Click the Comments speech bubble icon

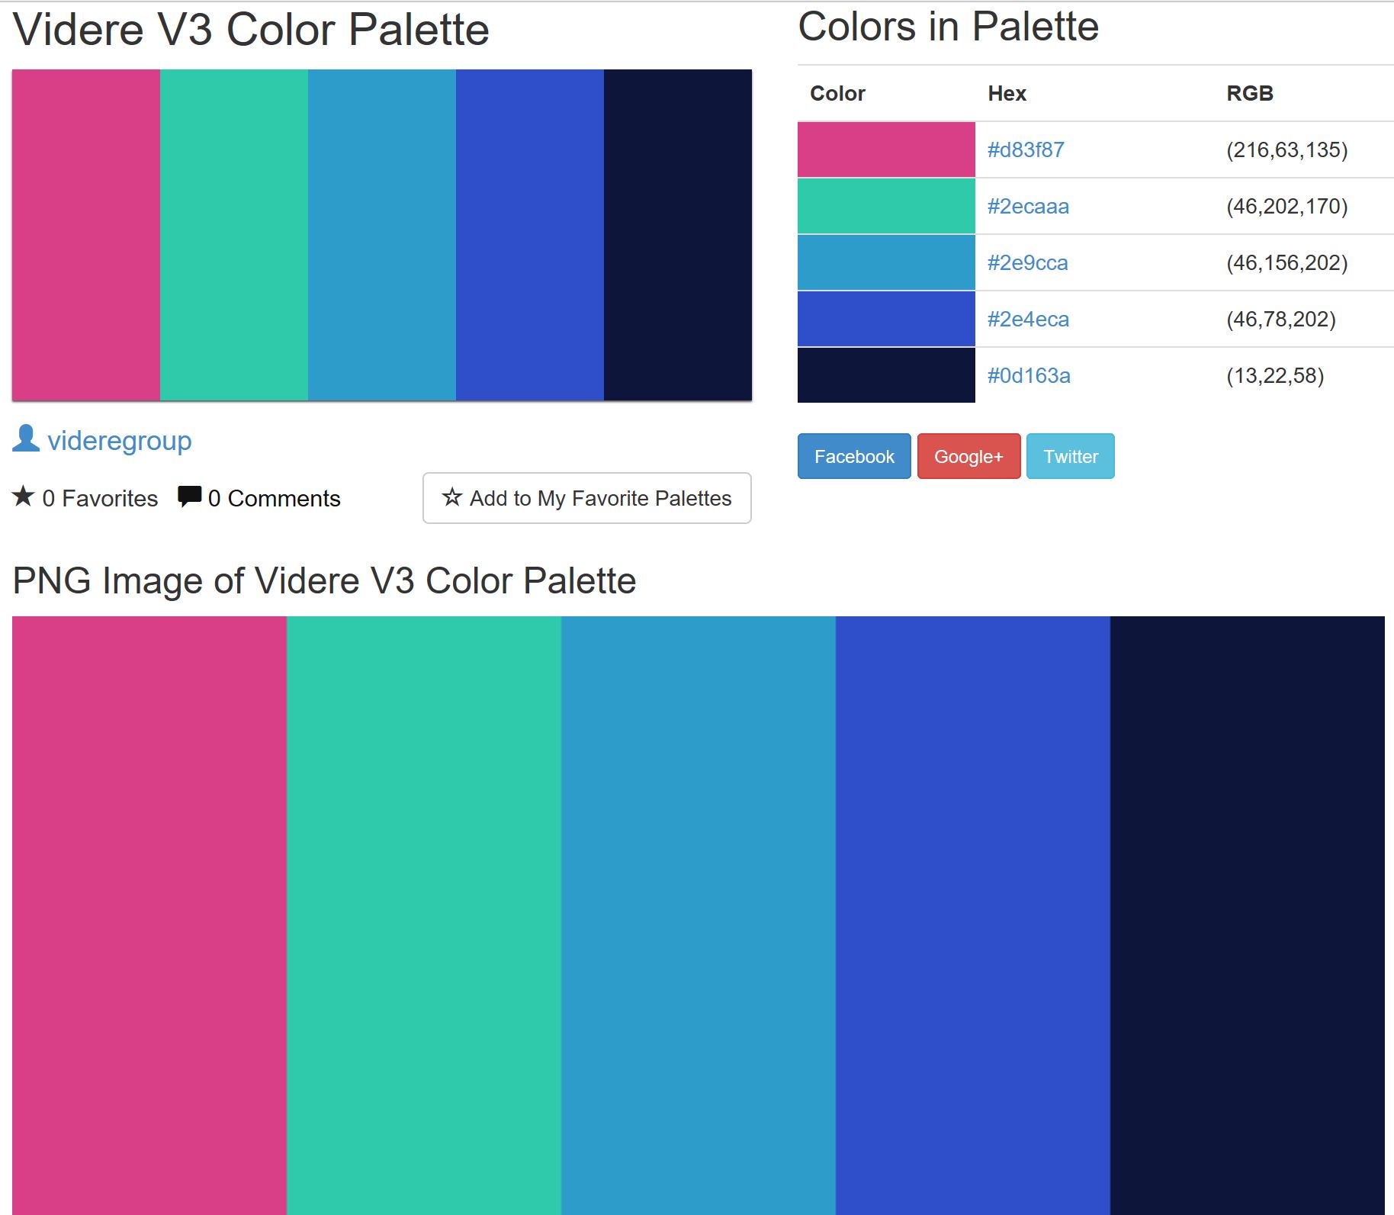coord(189,497)
